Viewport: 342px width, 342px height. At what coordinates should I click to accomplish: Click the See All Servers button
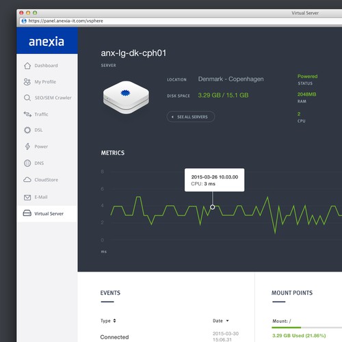pyautogui.click(x=191, y=117)
